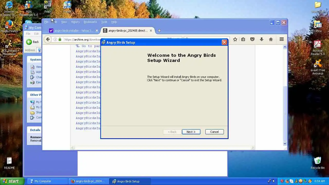
Task: Open Firefox File menu
Action: point(46,22)
